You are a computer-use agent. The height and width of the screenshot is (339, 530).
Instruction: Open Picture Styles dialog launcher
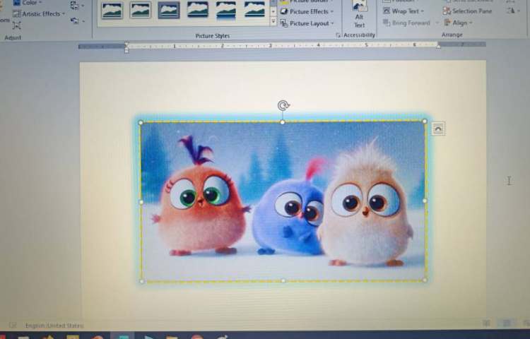[338, 35]
